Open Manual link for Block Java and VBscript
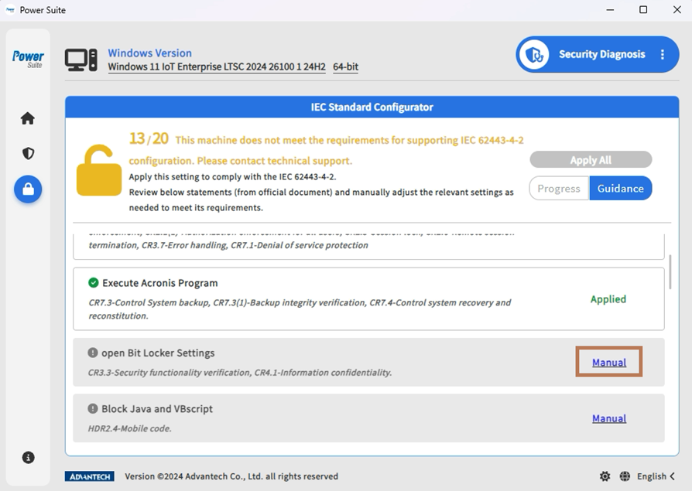 pos(609,418)
